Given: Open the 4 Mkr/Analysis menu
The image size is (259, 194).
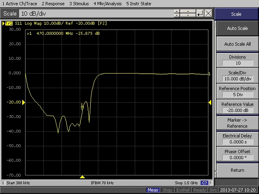Looking at the screenshot, I should point(108,4).
